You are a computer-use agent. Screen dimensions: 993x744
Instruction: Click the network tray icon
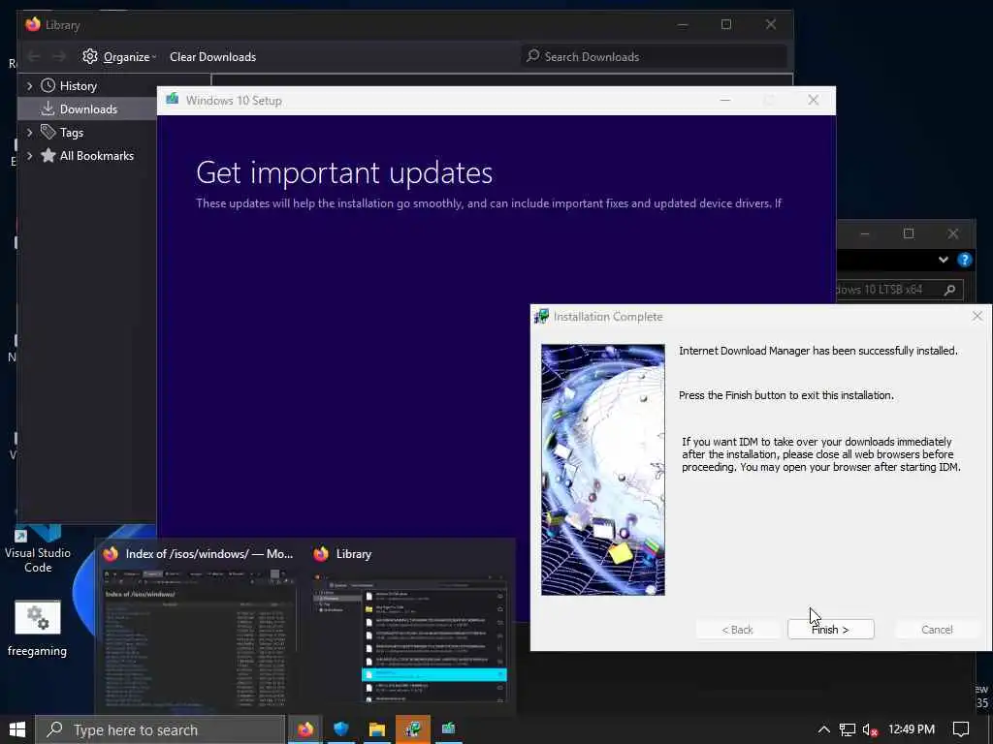[x=848, y=730]
